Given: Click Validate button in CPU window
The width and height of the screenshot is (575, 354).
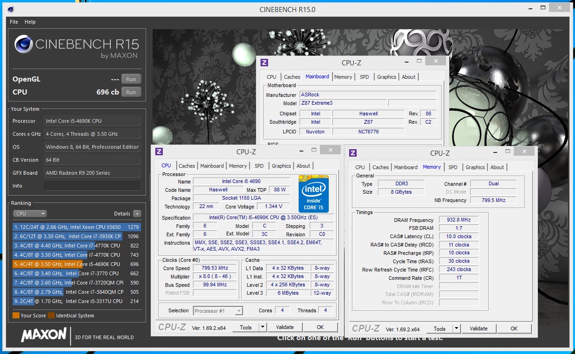Looking at the screenshot, I should click(285, 327).
